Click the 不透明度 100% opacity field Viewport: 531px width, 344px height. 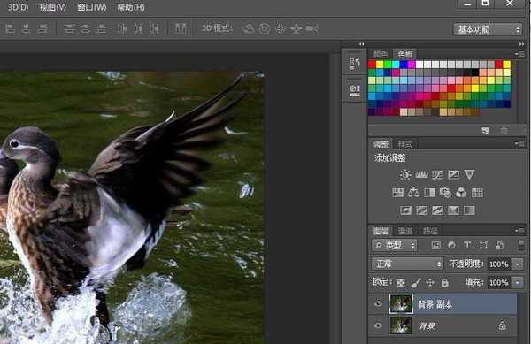[499, 264]
